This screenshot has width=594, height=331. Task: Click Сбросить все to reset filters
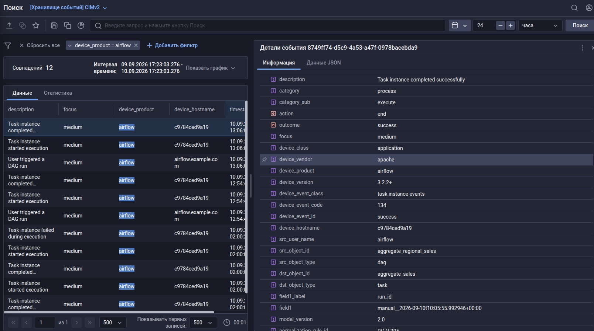40,45
